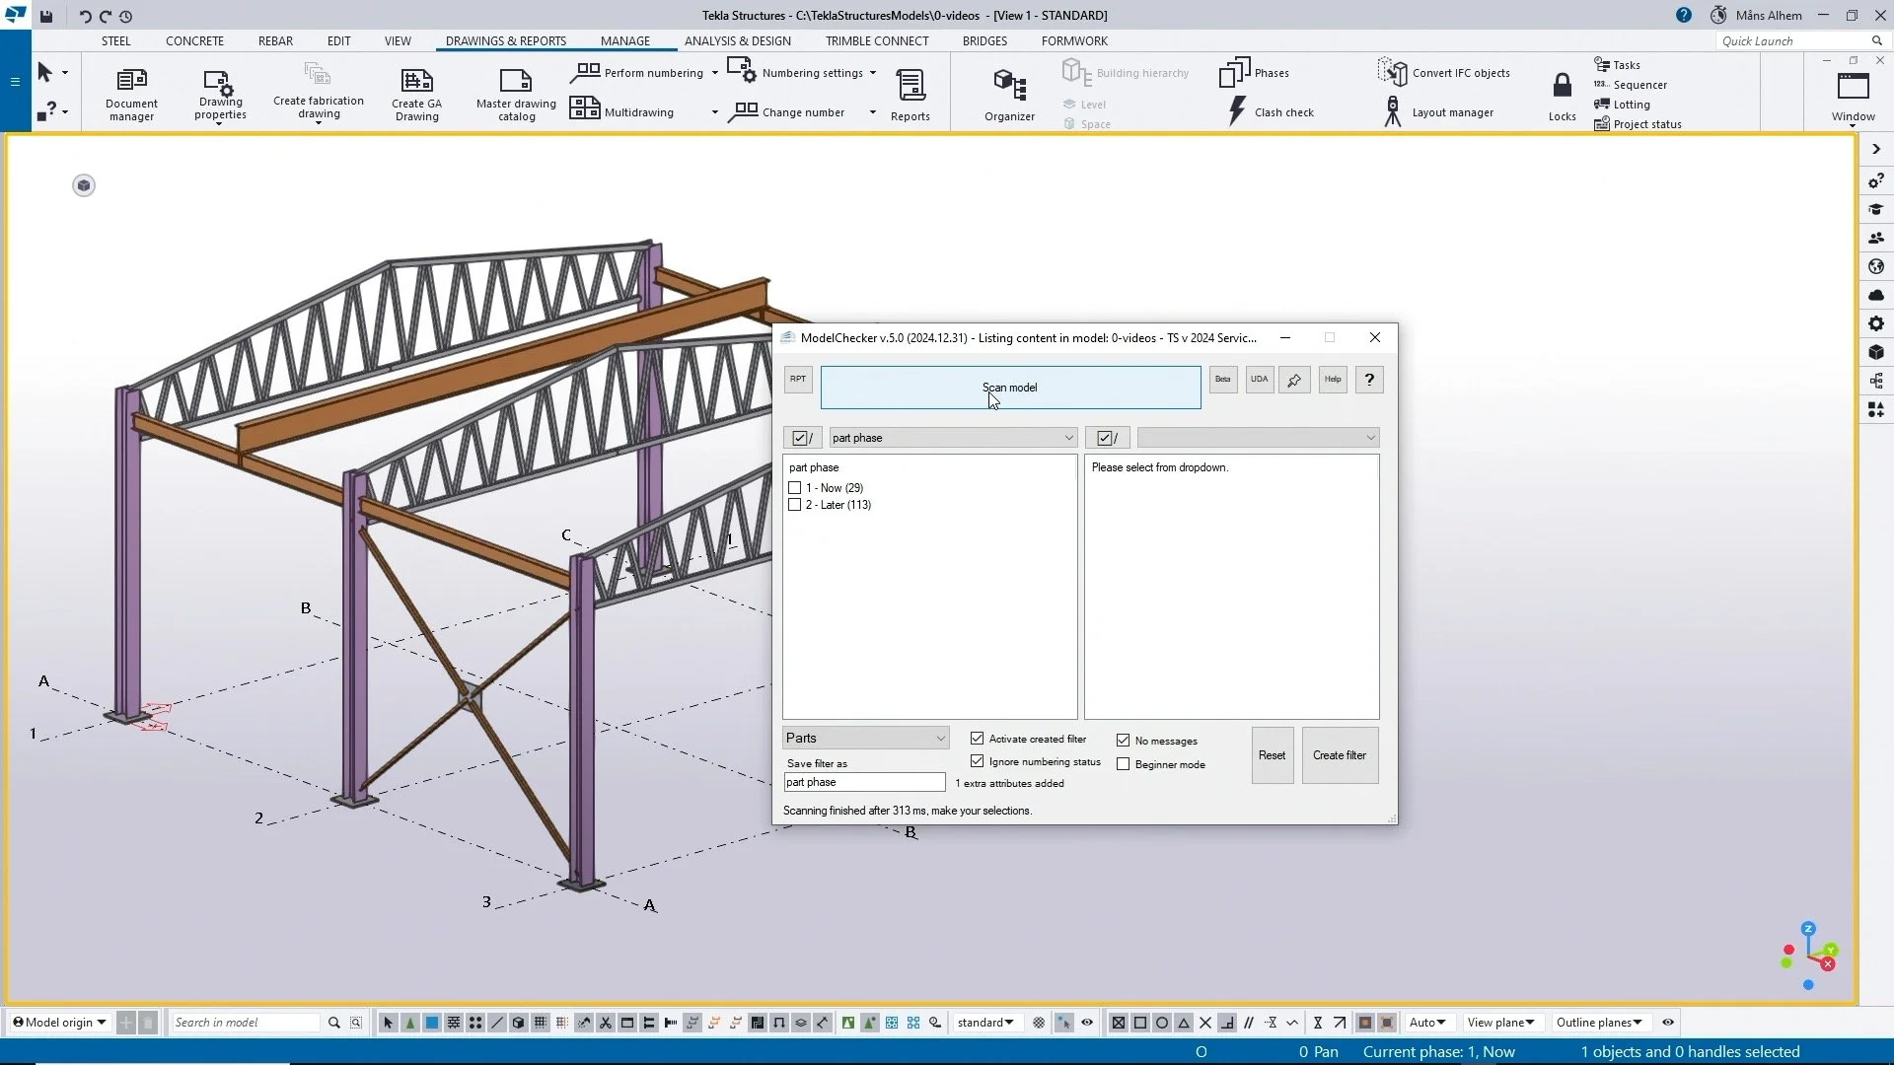Enable Beginner mode in ModelChecker
The width and height of the screenshot is (1894, 1065).
[1123, 763]
